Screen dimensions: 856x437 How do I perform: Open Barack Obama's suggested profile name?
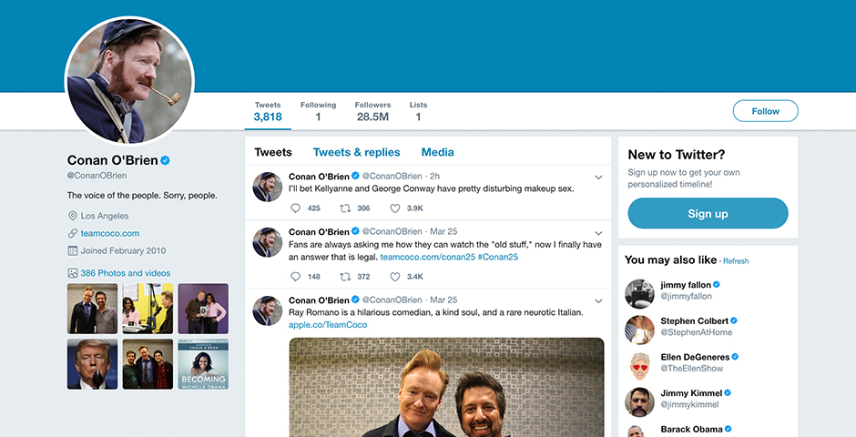[x=692, y=429]
